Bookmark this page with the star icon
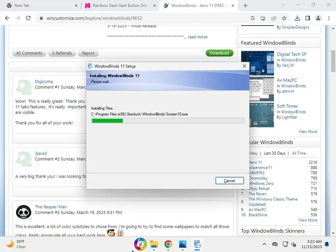 coord(284,18)
